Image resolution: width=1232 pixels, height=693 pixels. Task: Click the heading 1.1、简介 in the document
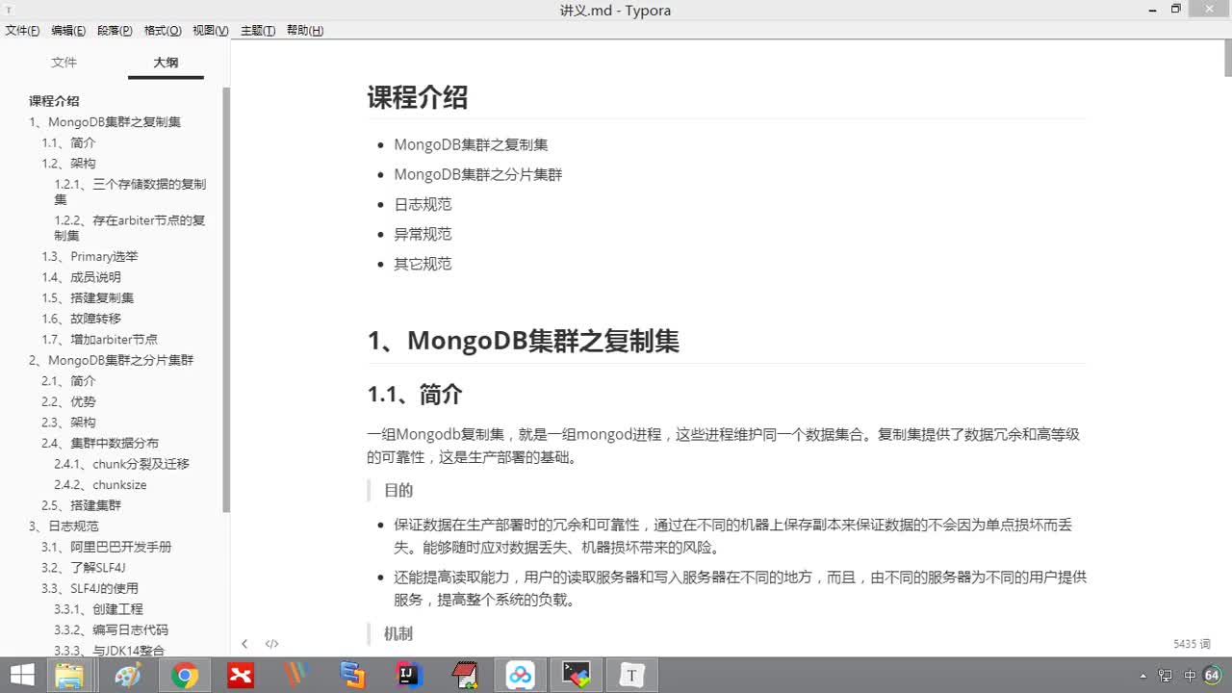415,395
